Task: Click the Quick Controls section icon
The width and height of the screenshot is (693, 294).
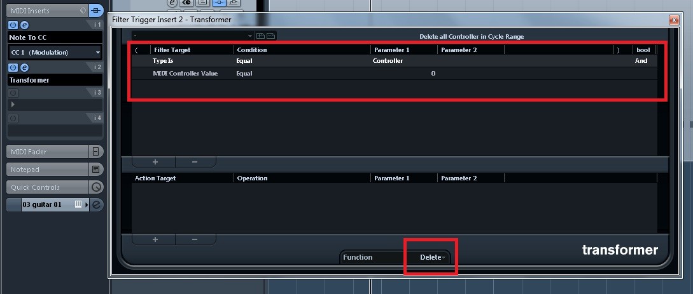Action: (x=96, y=187)
